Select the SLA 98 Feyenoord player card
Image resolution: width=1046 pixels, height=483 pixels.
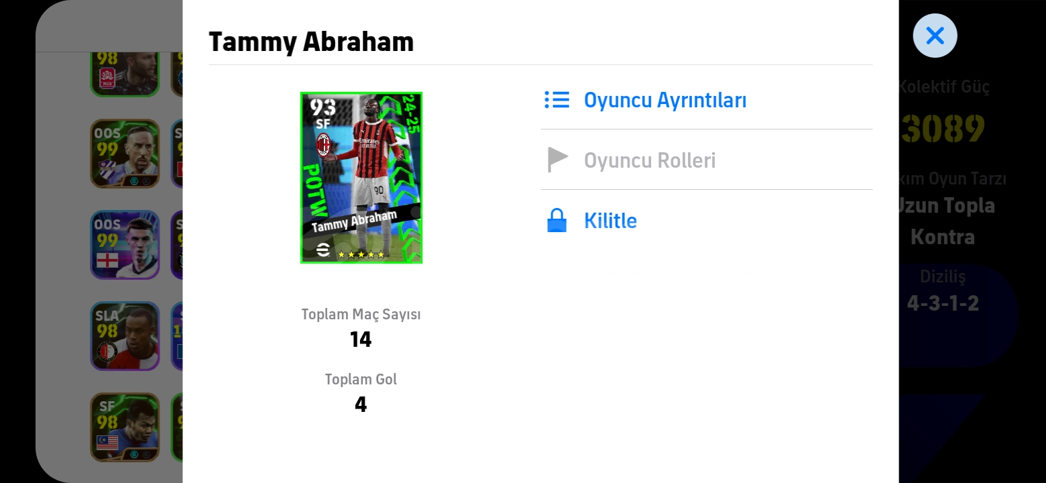[x=125, y=335]
